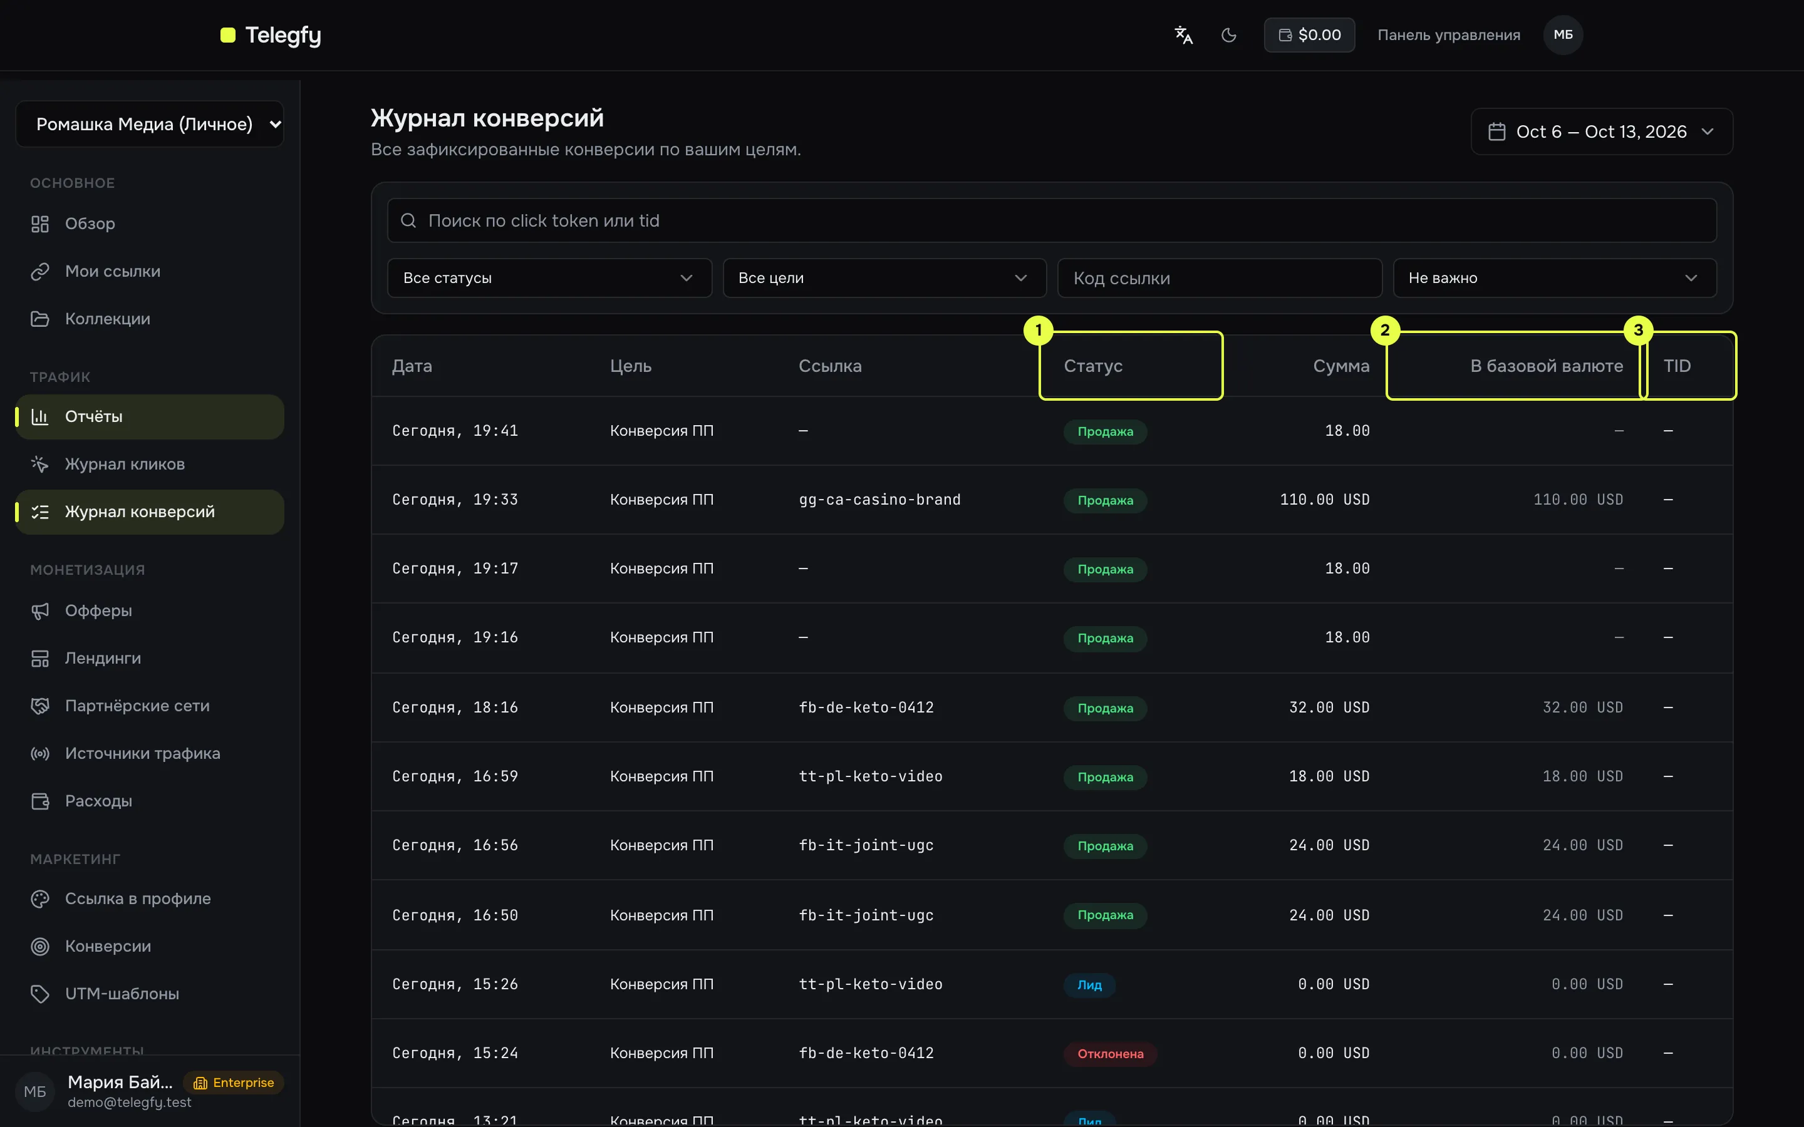Select the 110.00 USD amount cell
The height and width of the screenshot is (1127, 1804).
tap(1325, 500)
